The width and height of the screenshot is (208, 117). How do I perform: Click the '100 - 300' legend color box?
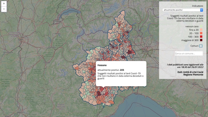point(201,37)
